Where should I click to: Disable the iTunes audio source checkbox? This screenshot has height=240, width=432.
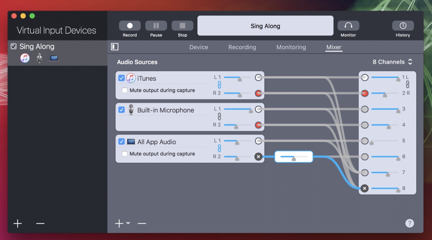(122, 78)
